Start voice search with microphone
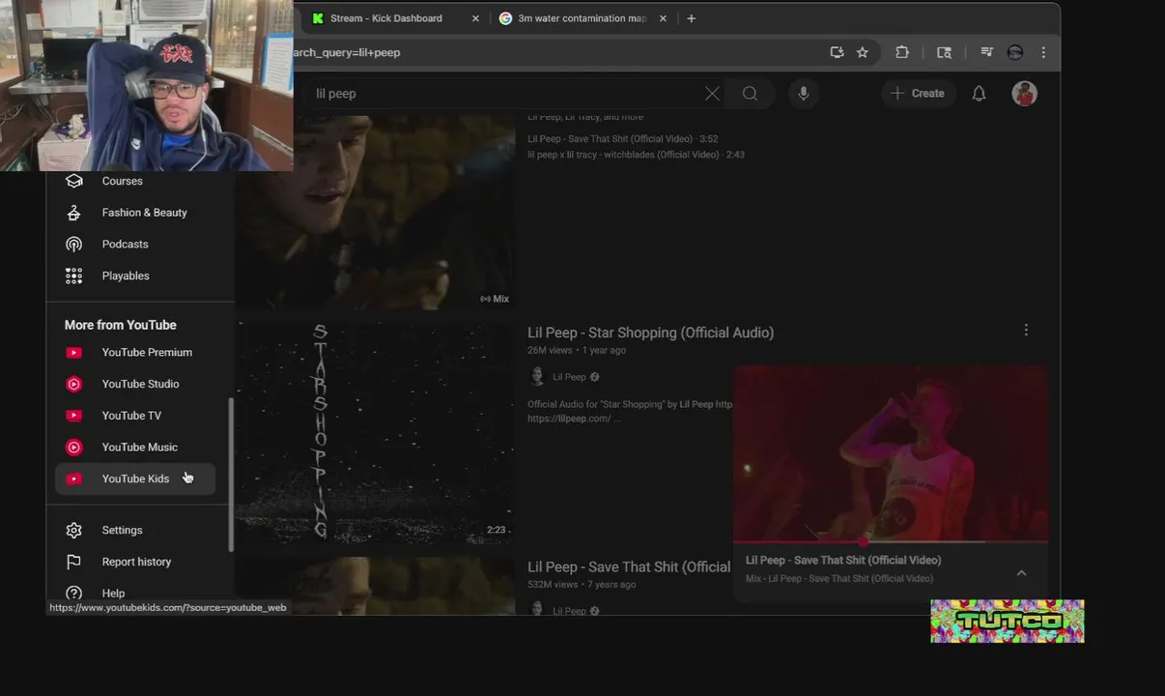The width and height of the screenshot is (1165, 696). pyautogui.click(x=803, y=94)
